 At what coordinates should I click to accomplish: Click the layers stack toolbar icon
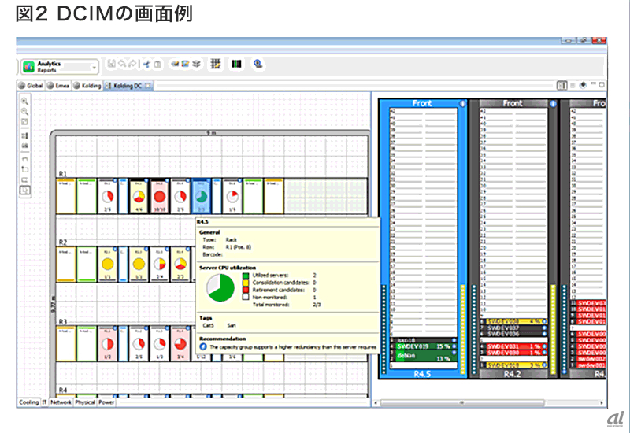[x=195, y=65]
